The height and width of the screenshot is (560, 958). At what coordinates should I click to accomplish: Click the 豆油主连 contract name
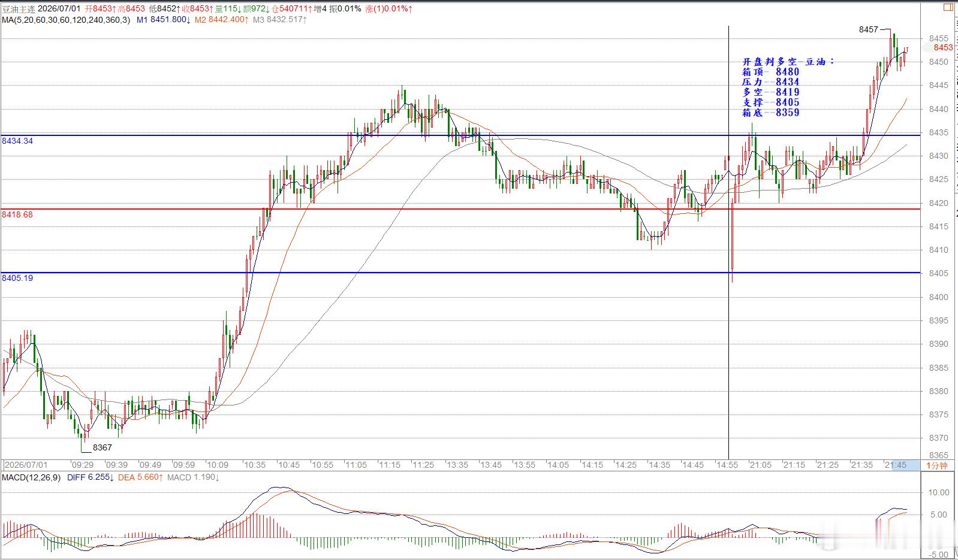pyautogui.click(x=18, y=9)
